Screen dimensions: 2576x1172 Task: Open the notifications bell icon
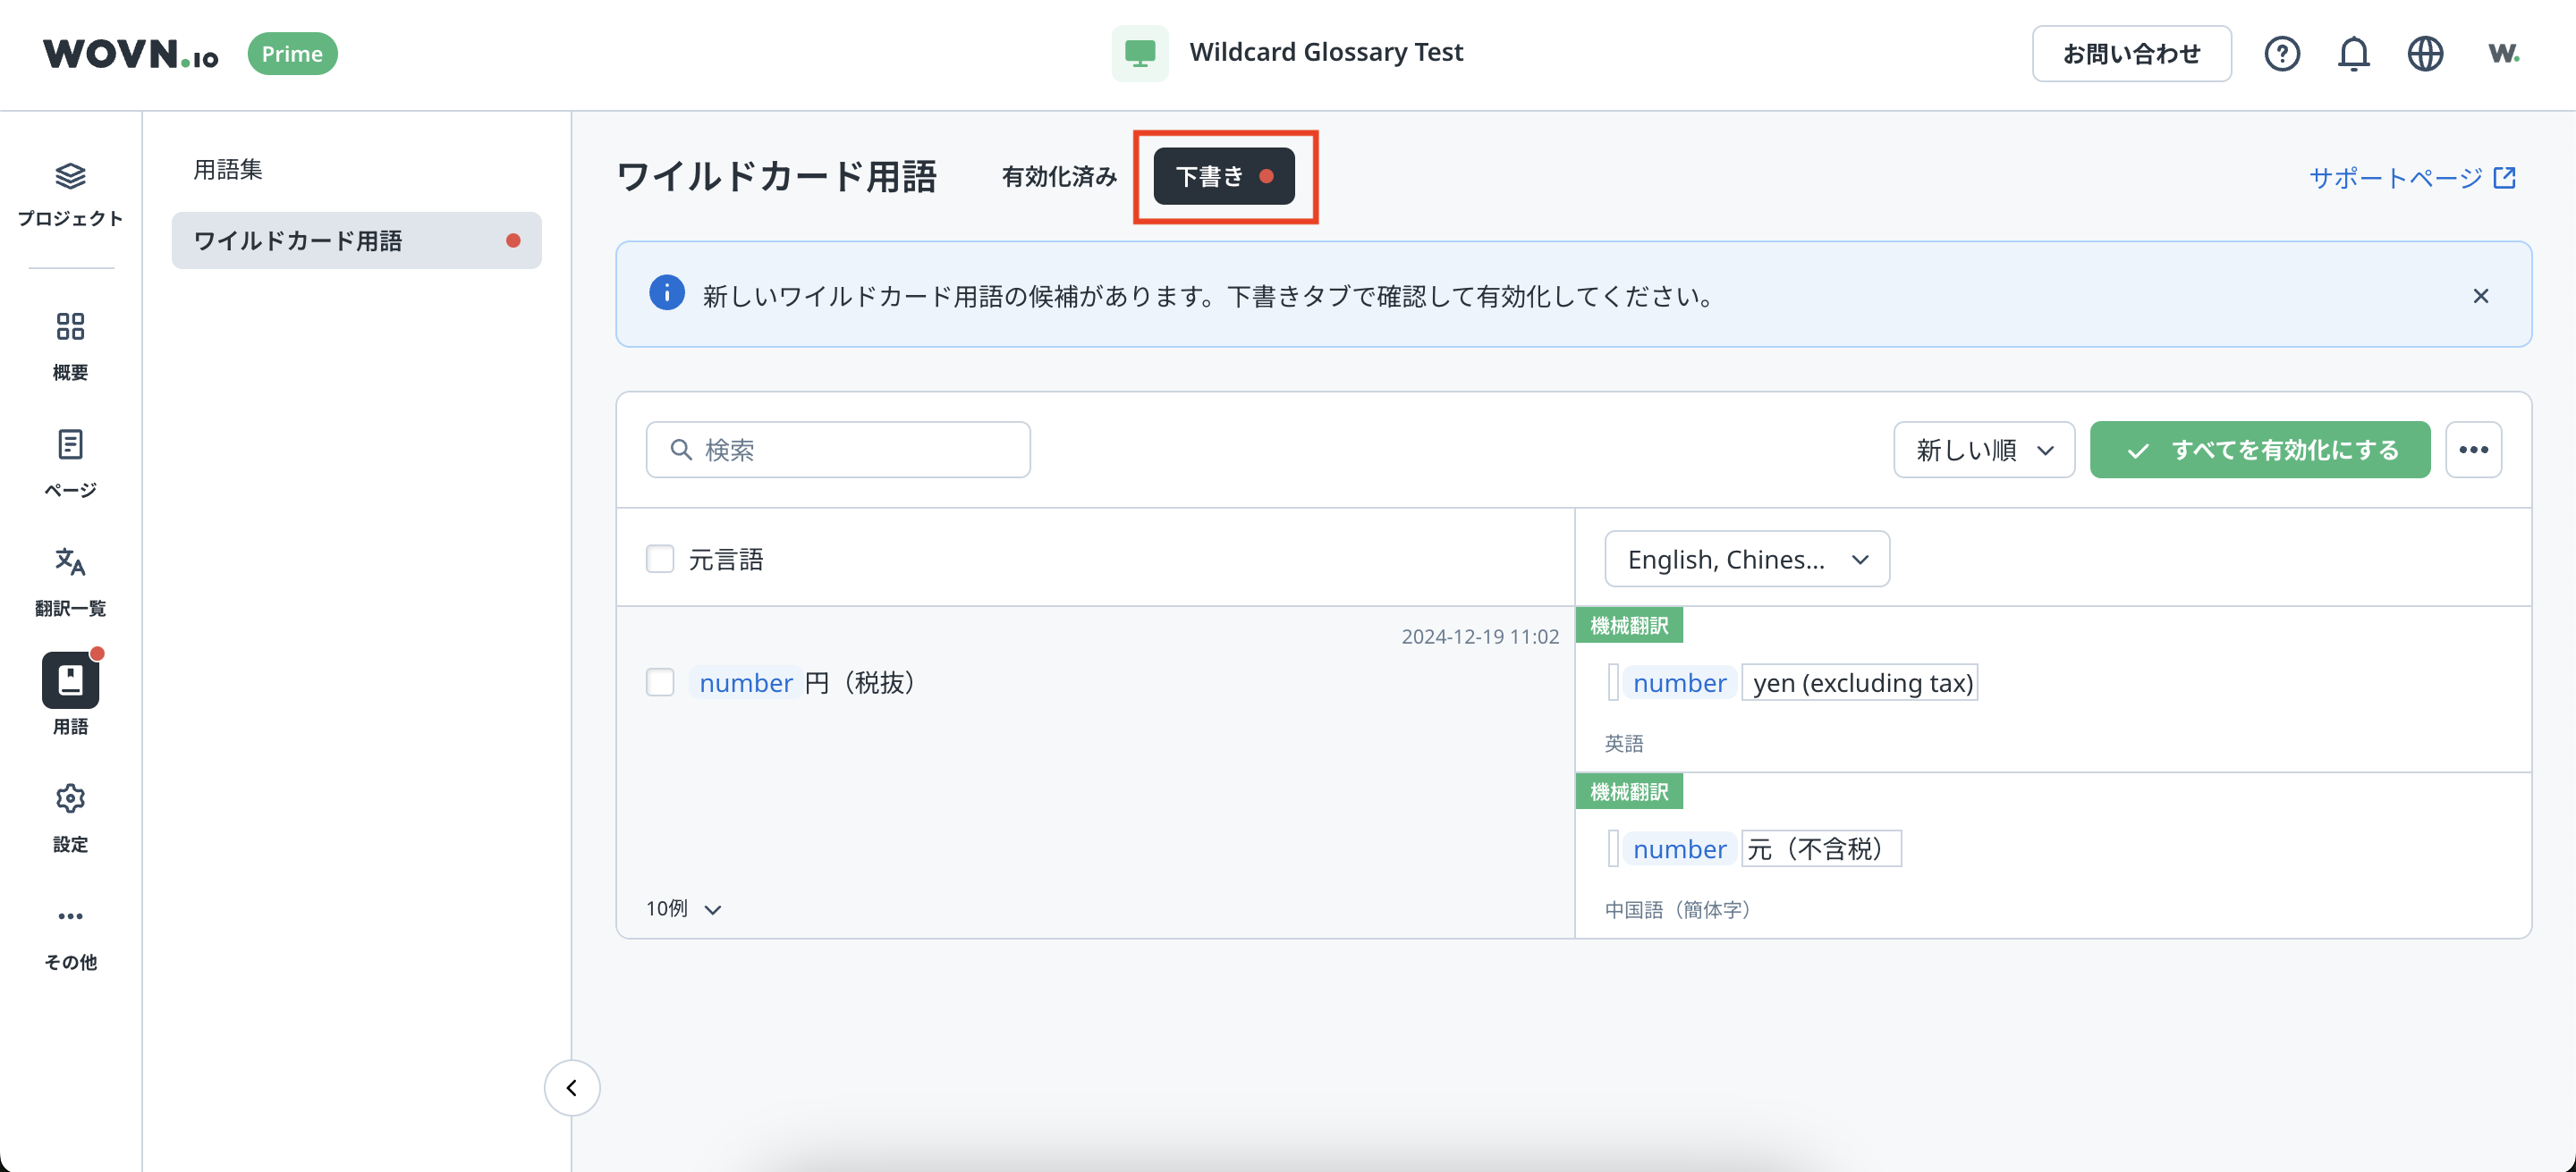(2353, 53)
